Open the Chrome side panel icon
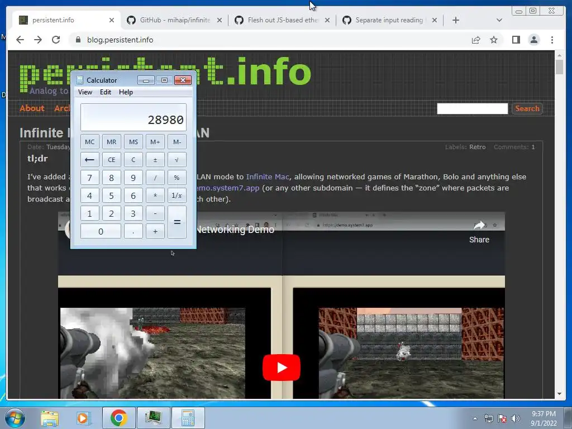The height and width of the screenshot is (429, 572). pyautogui.click(x=516, y=40)
